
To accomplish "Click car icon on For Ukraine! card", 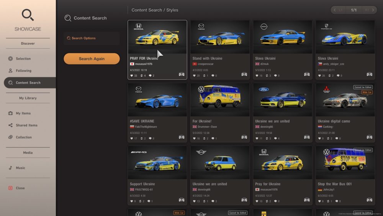I will [x=244, y=137].
